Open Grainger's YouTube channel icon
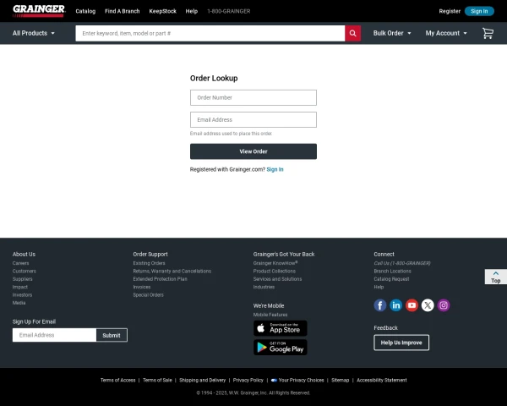This screenshot has height=406, width=507. click(x=412, y=305)
